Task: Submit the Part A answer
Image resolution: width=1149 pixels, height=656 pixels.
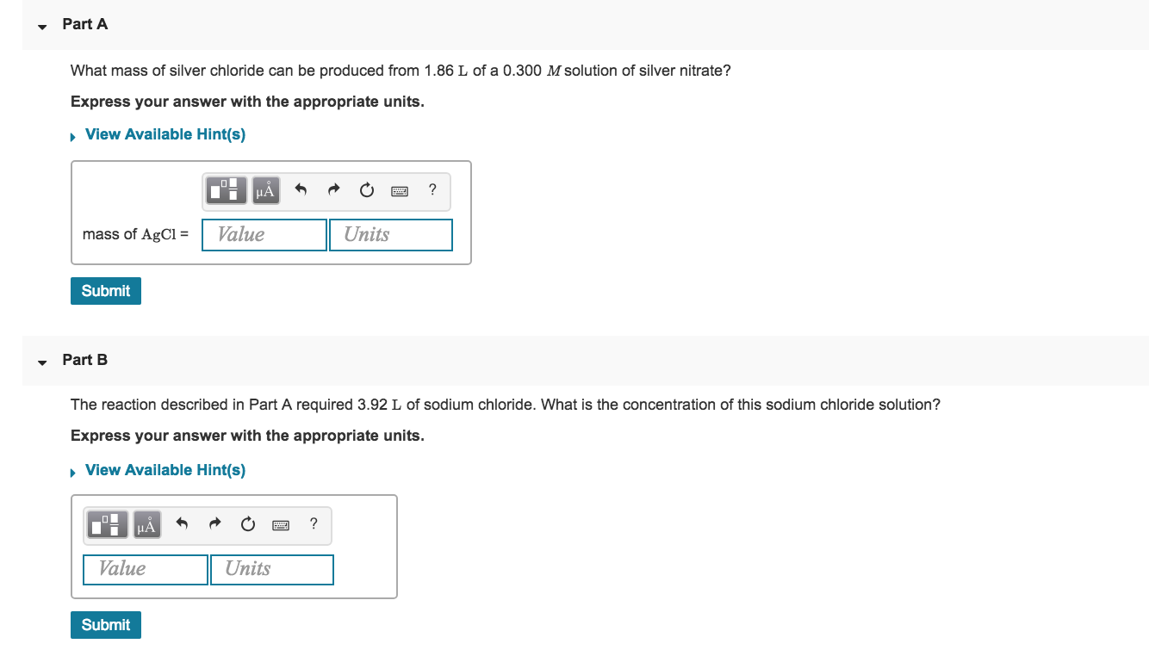Action: 106,291
